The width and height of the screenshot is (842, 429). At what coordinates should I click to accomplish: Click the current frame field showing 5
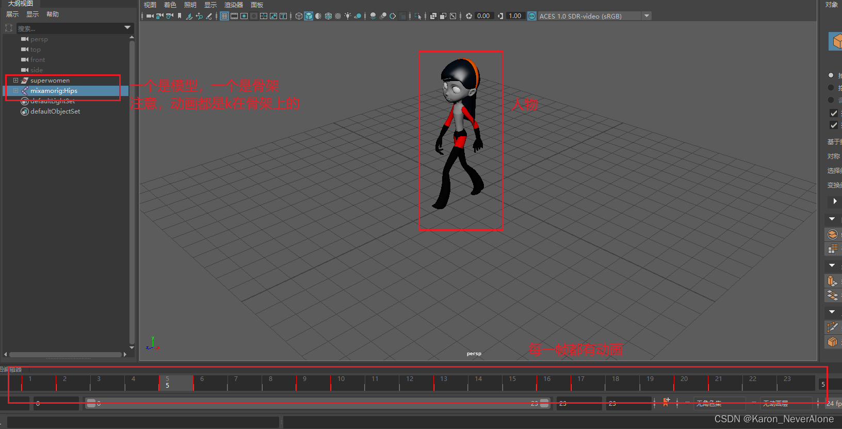pos(830,385)
